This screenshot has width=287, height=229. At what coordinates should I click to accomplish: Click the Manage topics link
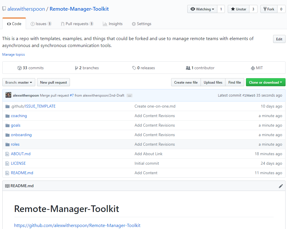click(x=14, y=55)
